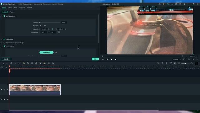The image size is (200, 113).
Task: Click the help question mark beside motion tracking
Action: coord(23,43)
